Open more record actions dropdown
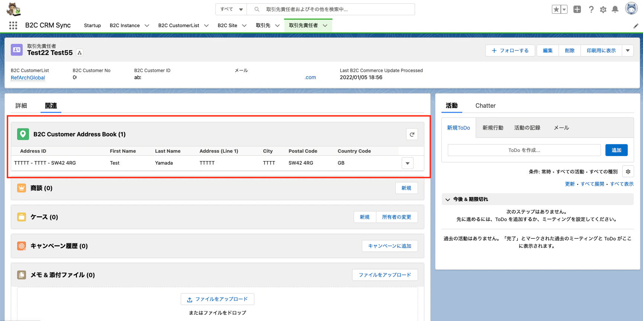This screenshot has height=321, width=643. [x=628, y=51]
